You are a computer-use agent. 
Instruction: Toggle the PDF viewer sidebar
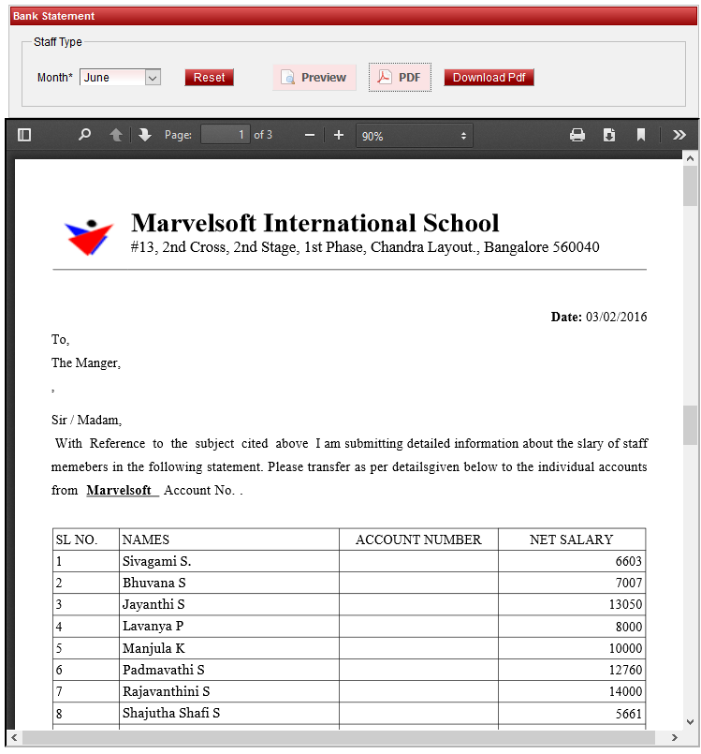tap(24, 135)
